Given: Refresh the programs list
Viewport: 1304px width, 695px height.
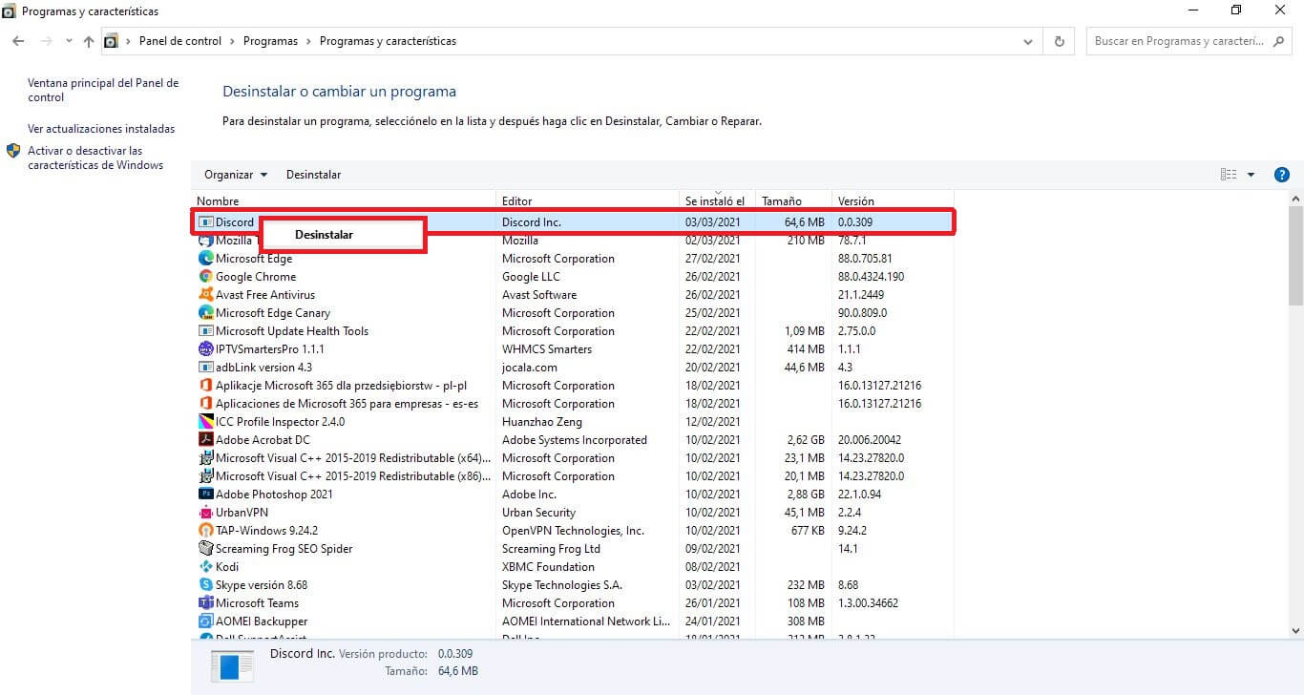Looking at the screenshot, I should click(1059, 42).
